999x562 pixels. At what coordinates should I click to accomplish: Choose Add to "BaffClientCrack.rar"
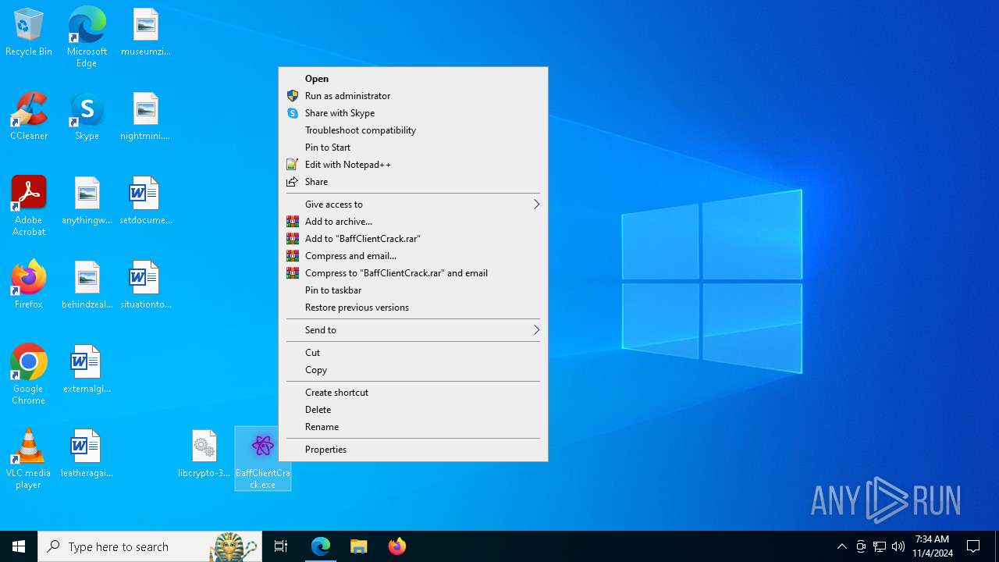[x=413, y=239]
